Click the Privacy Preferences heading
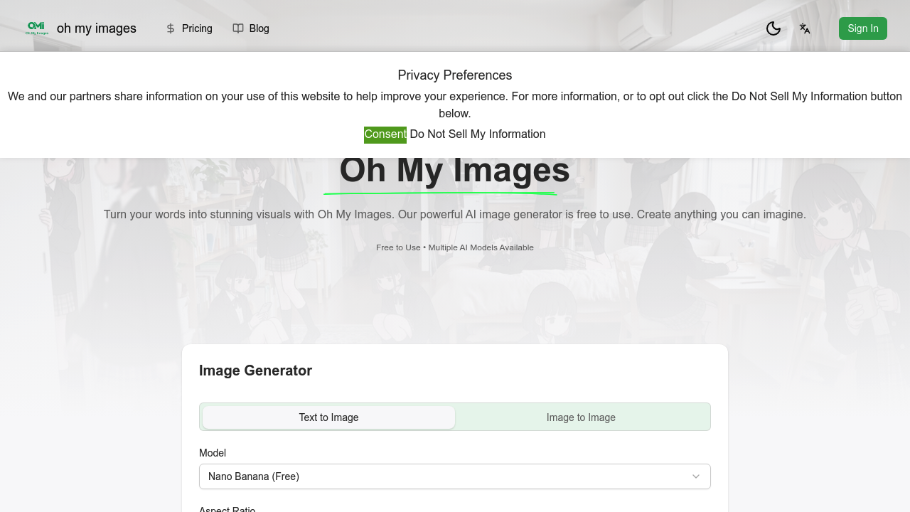 455,75
